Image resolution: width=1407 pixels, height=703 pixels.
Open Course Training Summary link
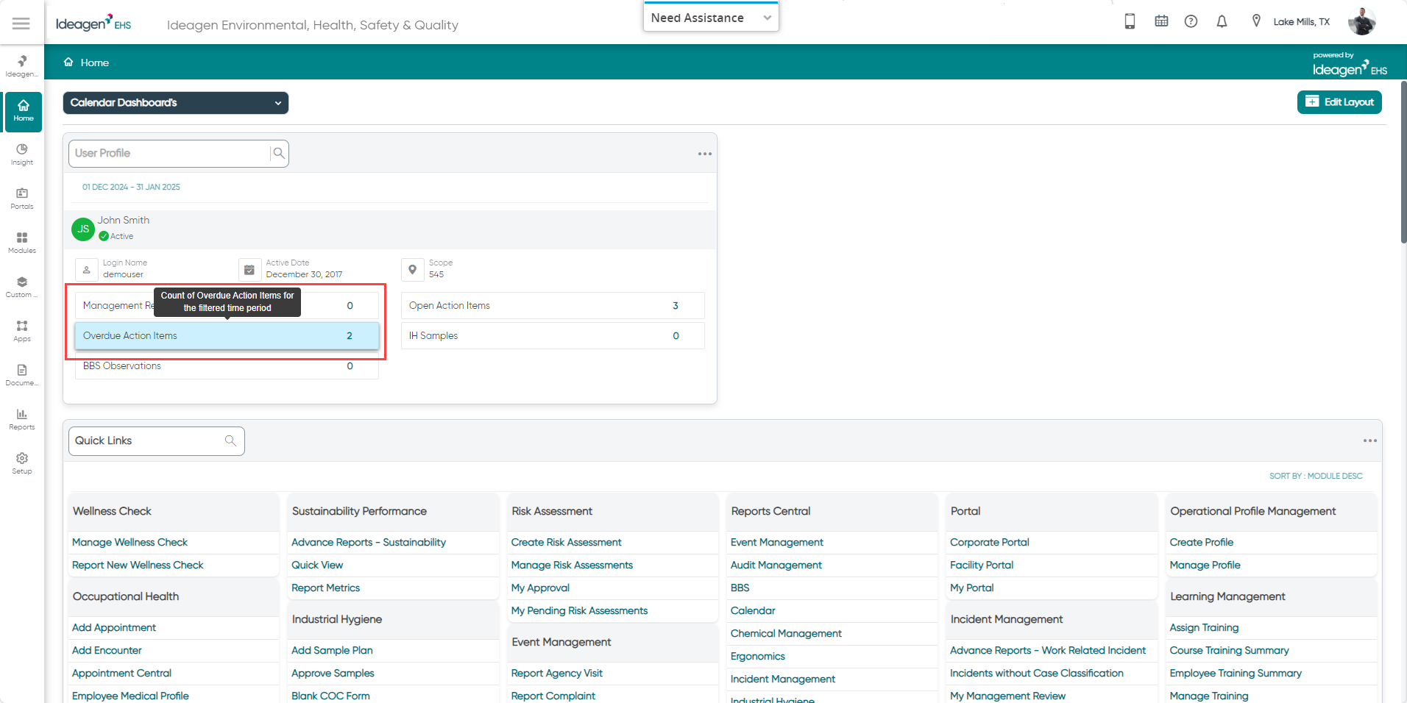tap(1229, 650)
